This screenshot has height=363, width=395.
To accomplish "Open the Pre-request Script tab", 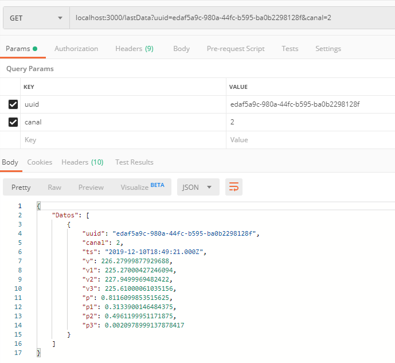I will 236,49.
